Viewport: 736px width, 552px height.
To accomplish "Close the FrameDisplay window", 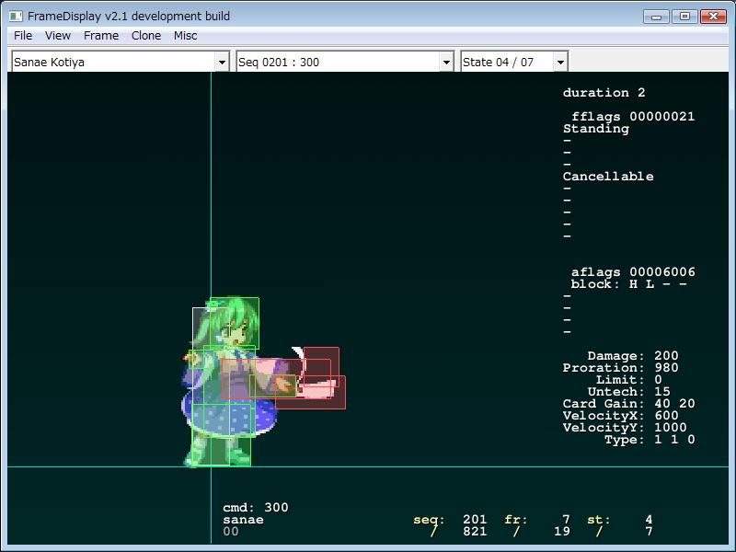I will [x=713, y=16].
